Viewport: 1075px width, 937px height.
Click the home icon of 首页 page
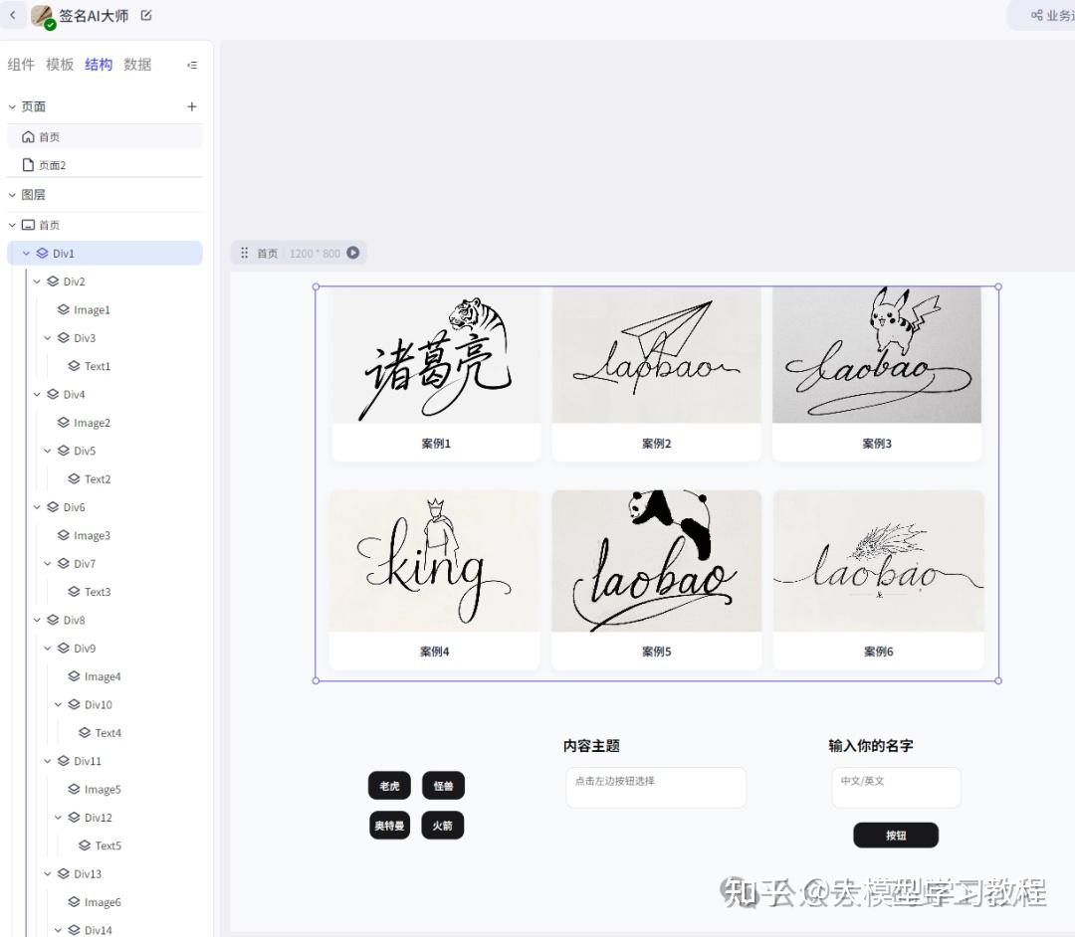[28, 137]
